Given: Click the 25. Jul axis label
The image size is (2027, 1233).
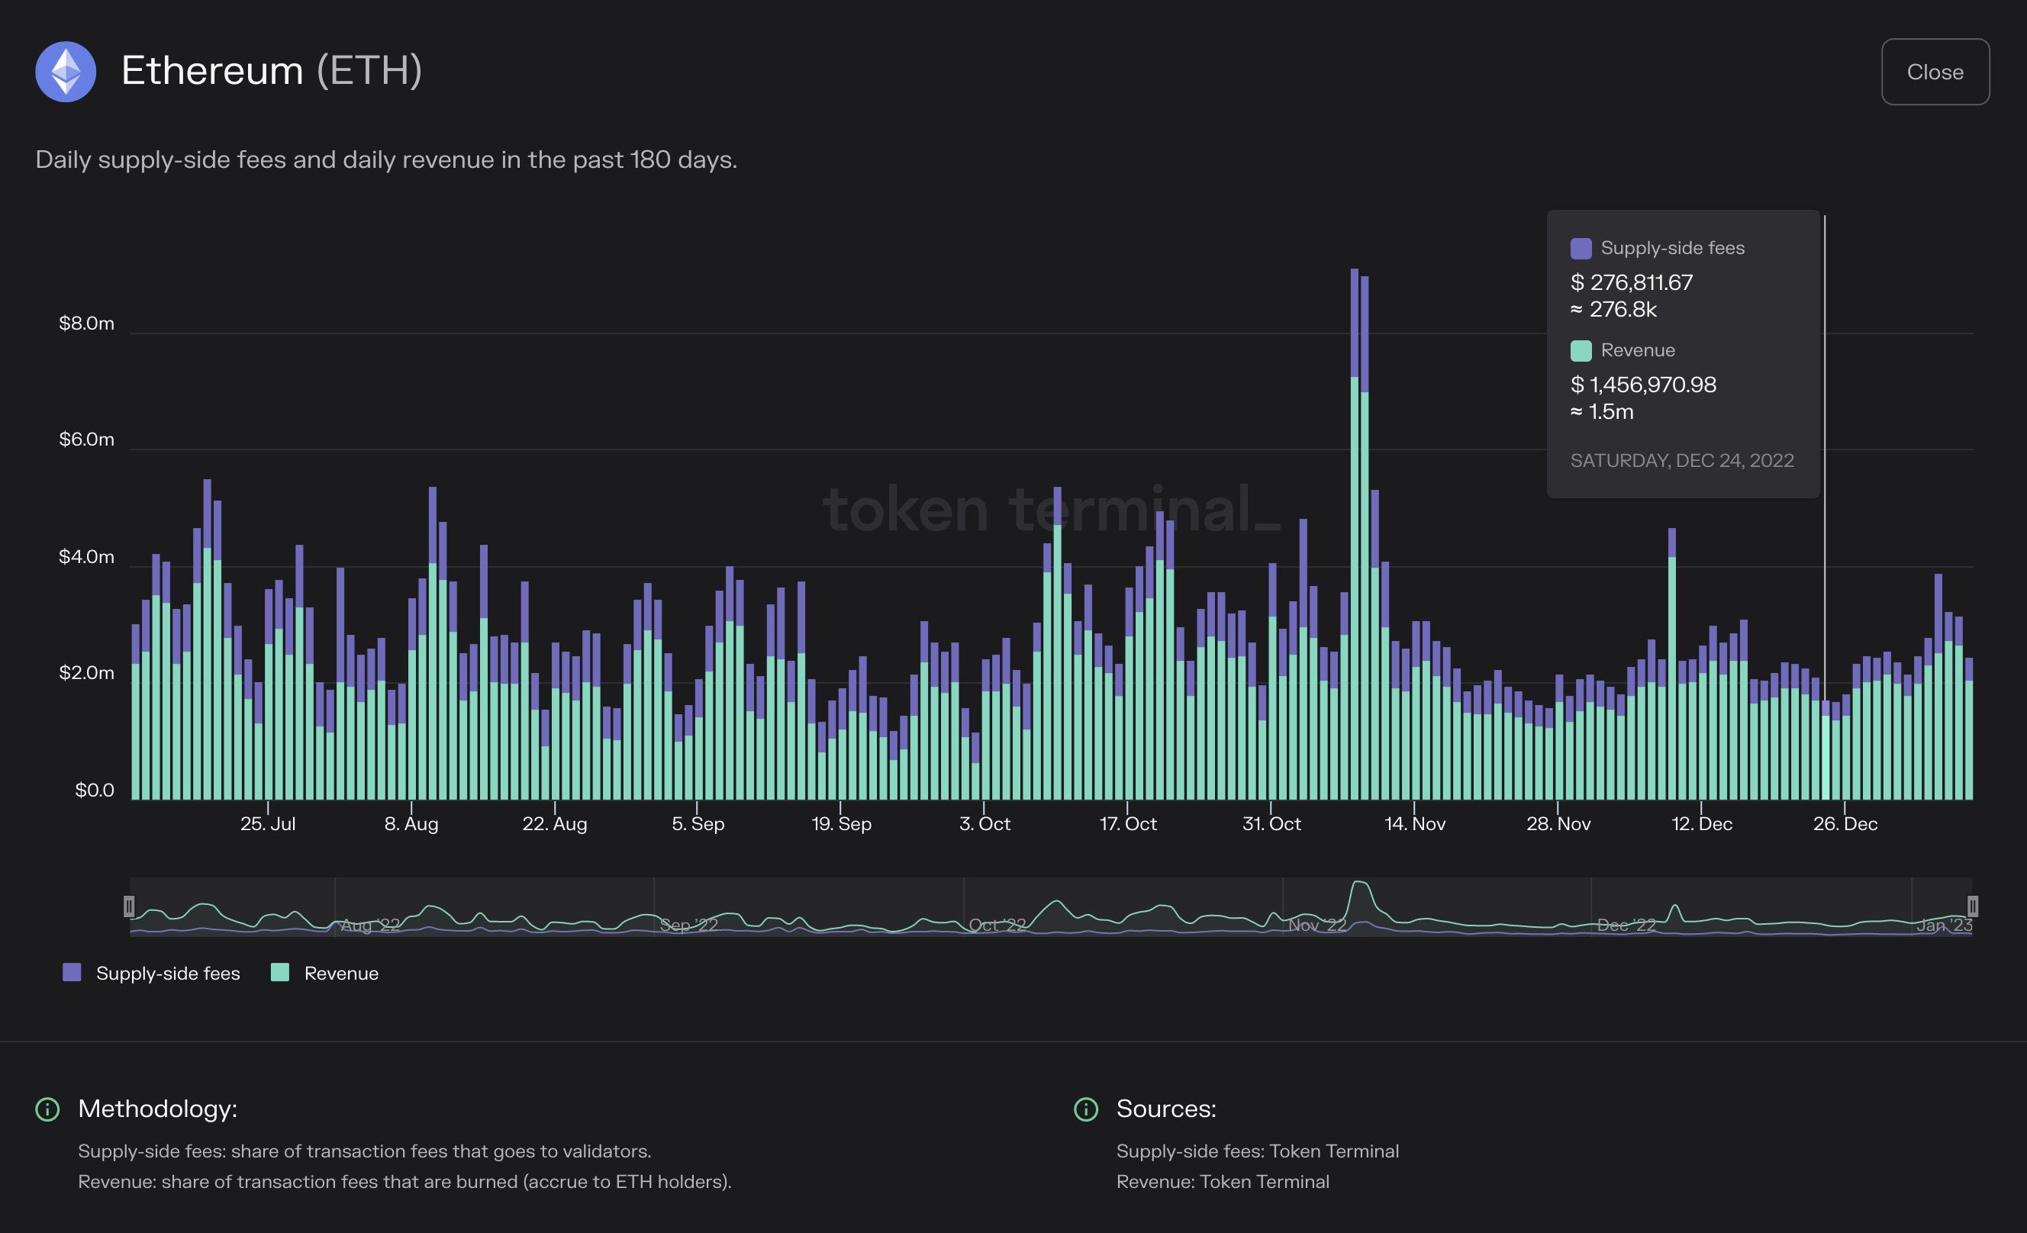Looking at the screenshot, I should tap(267, 823).
